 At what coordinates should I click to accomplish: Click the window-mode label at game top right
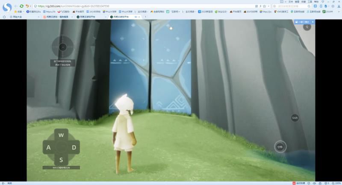[303, 22]
